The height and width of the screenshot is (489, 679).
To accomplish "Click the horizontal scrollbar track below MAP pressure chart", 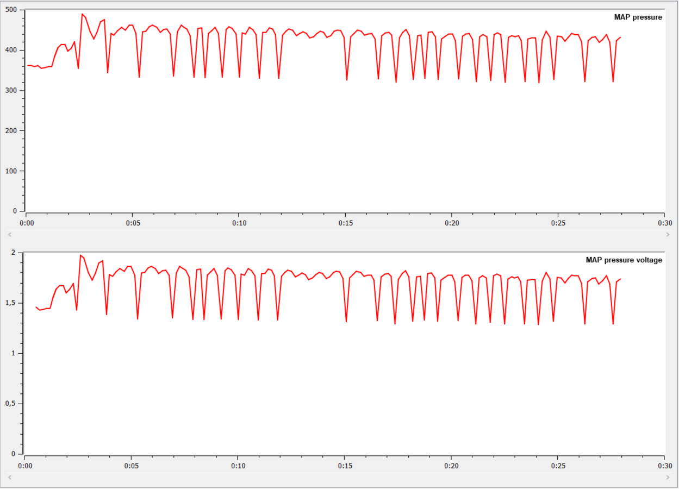I will 339,234.
